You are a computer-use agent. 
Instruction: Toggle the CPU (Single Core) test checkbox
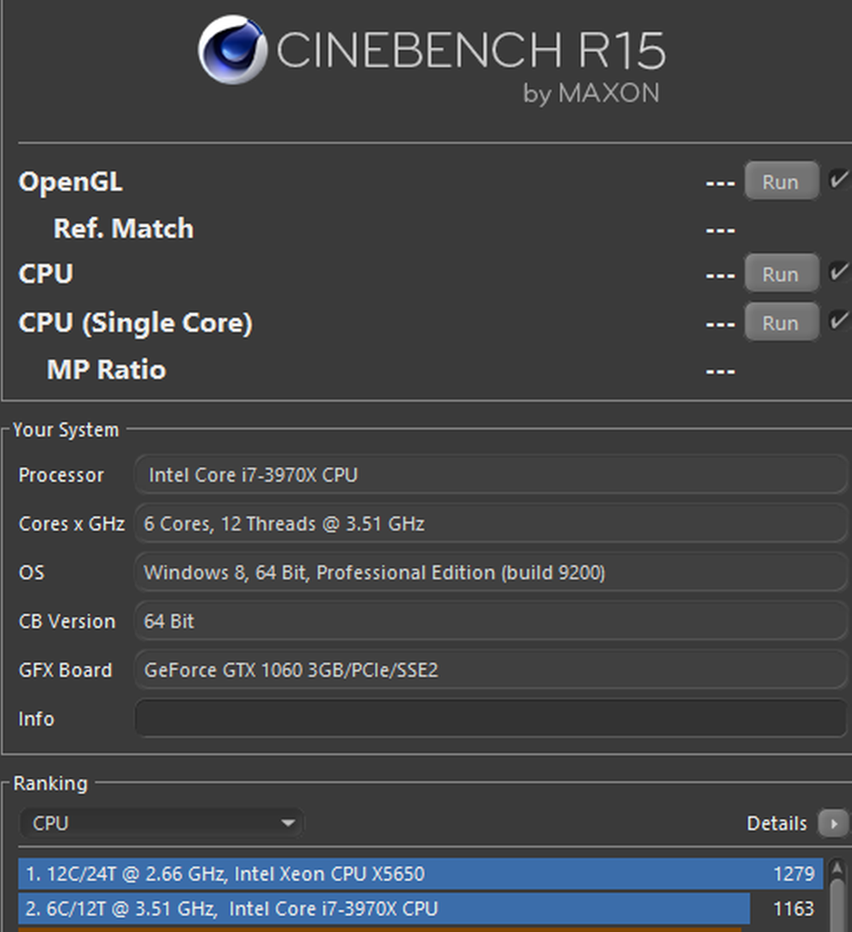click(839, 320)
